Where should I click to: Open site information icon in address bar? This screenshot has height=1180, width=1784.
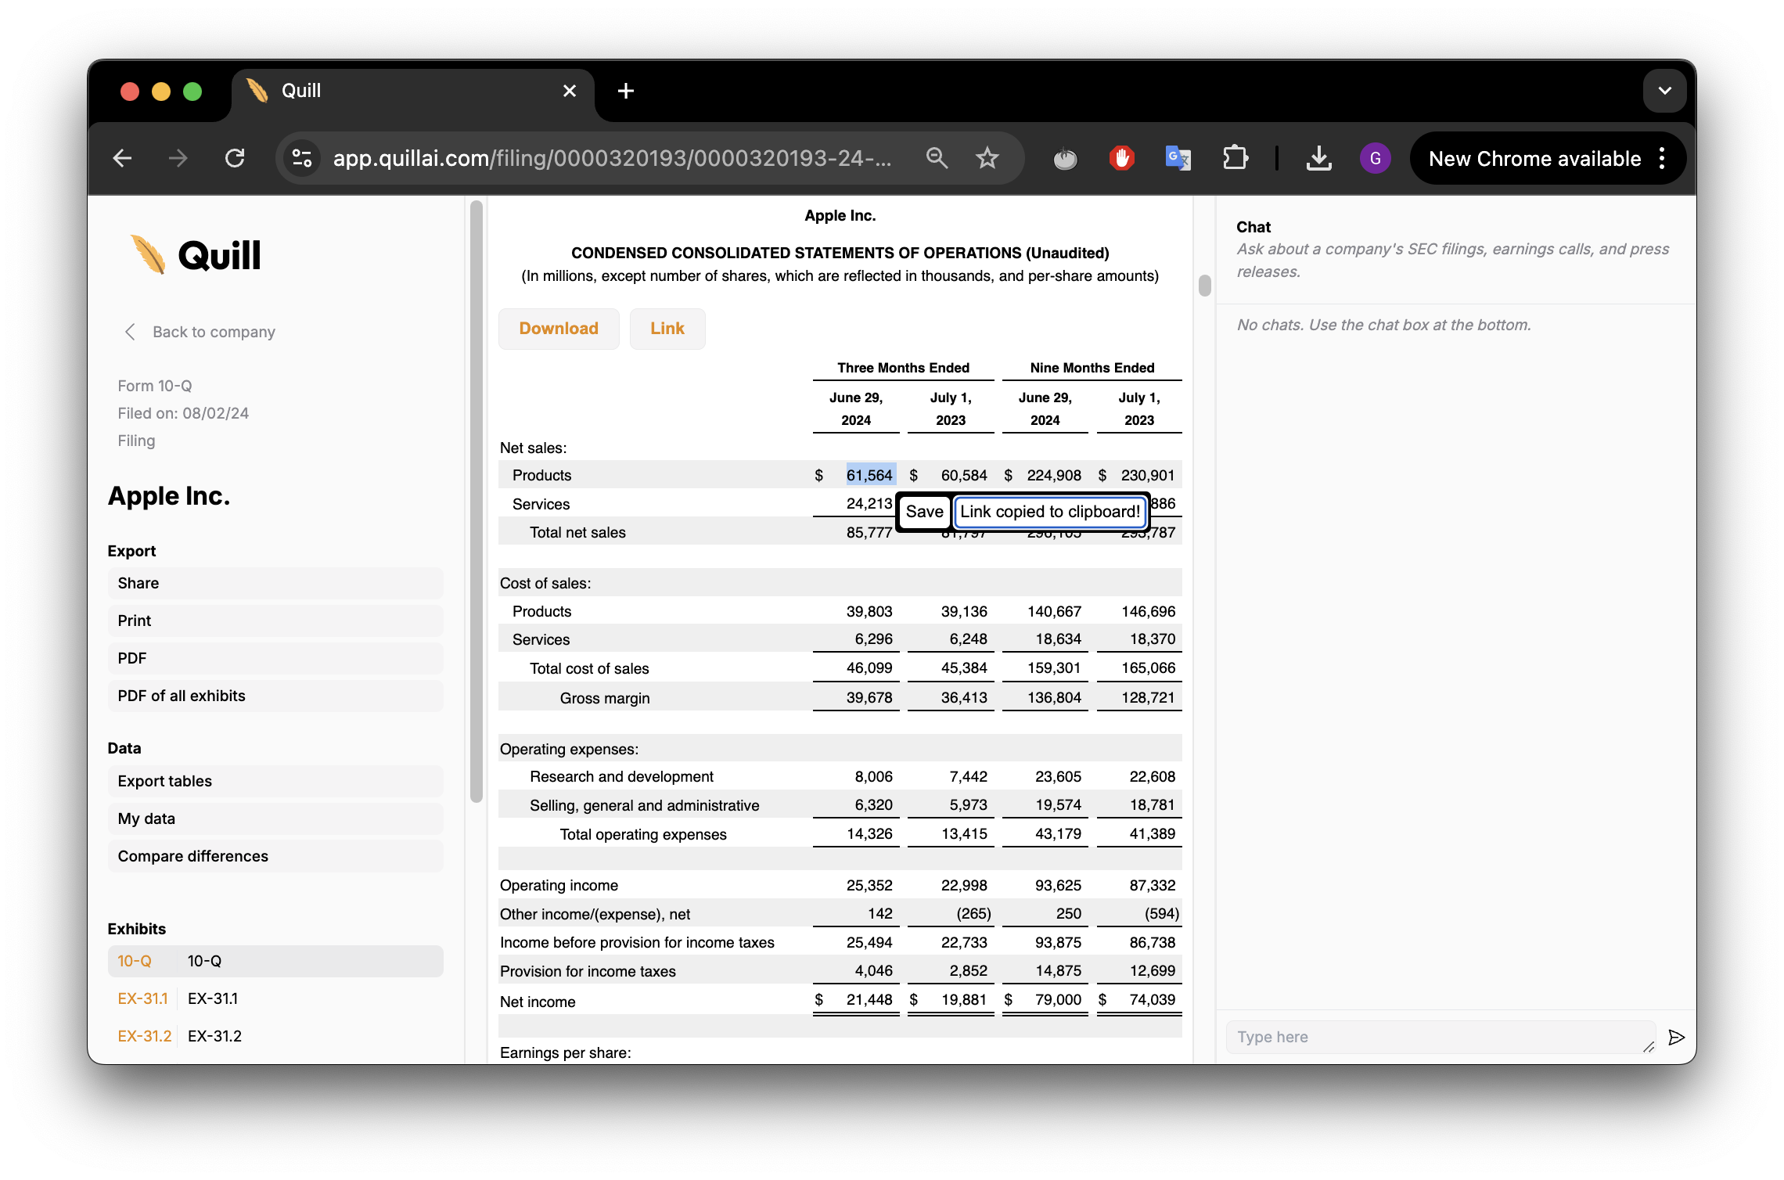[302, 159]
